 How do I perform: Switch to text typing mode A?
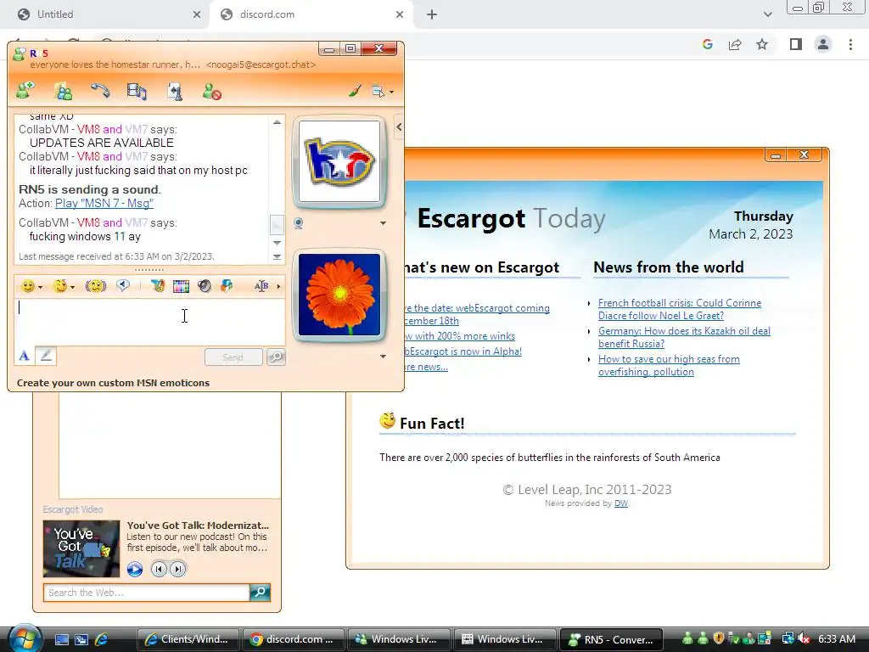(24, 356)
